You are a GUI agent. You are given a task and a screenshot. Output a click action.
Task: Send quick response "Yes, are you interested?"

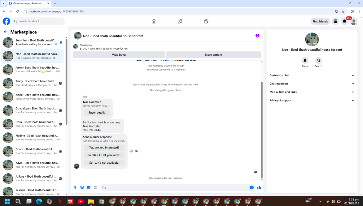click(x=104, y=148)
